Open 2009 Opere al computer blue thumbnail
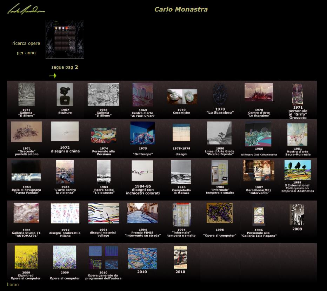327x291 pixels. [65, 257]
